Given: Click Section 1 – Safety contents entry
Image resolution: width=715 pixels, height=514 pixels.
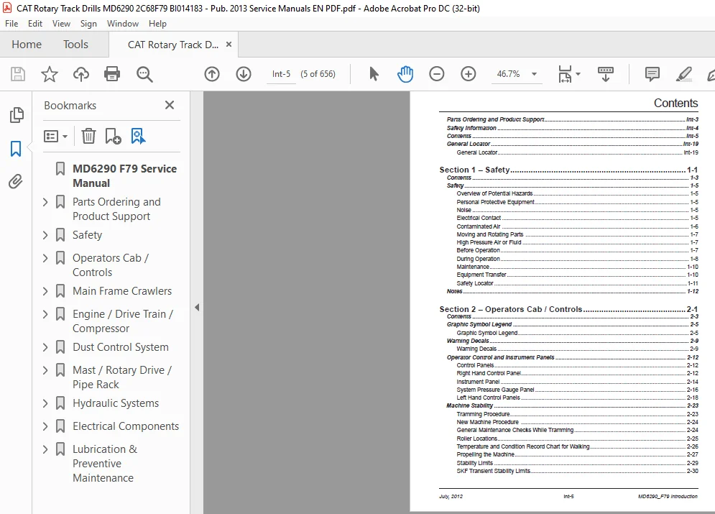Looking at the screenshot, I should (568, 170).
